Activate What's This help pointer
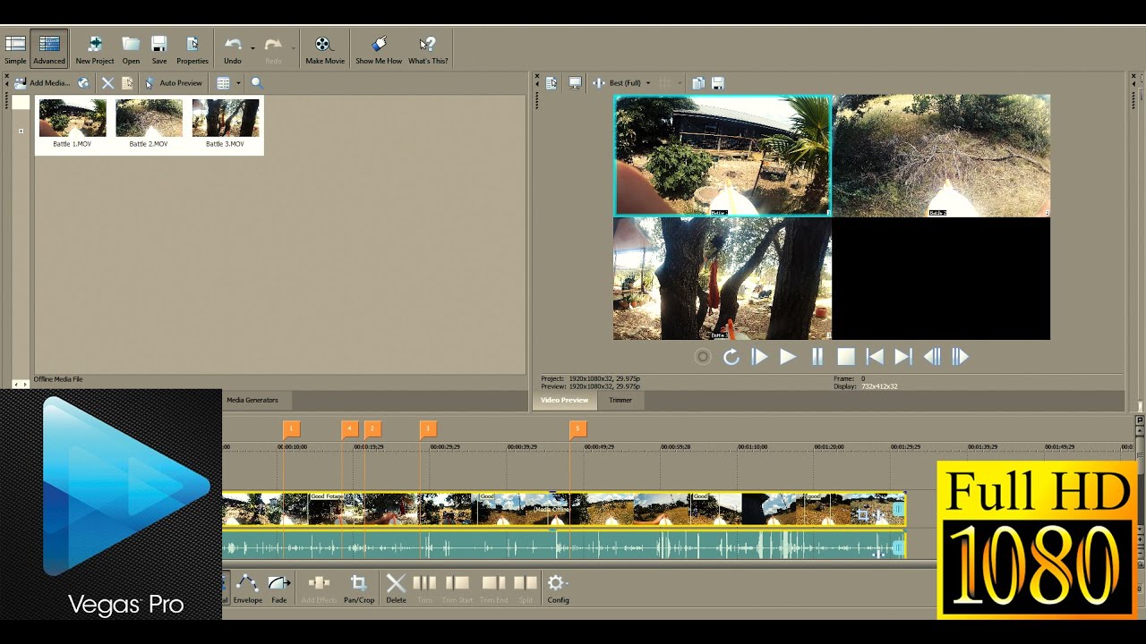Image resolution: width=1146 pixels, height=644 pixels. (x=428, y=50)
